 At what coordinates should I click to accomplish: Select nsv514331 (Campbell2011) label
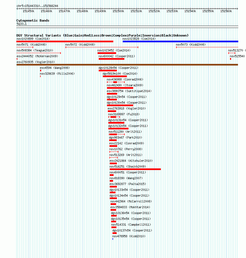tap(131, 225)
